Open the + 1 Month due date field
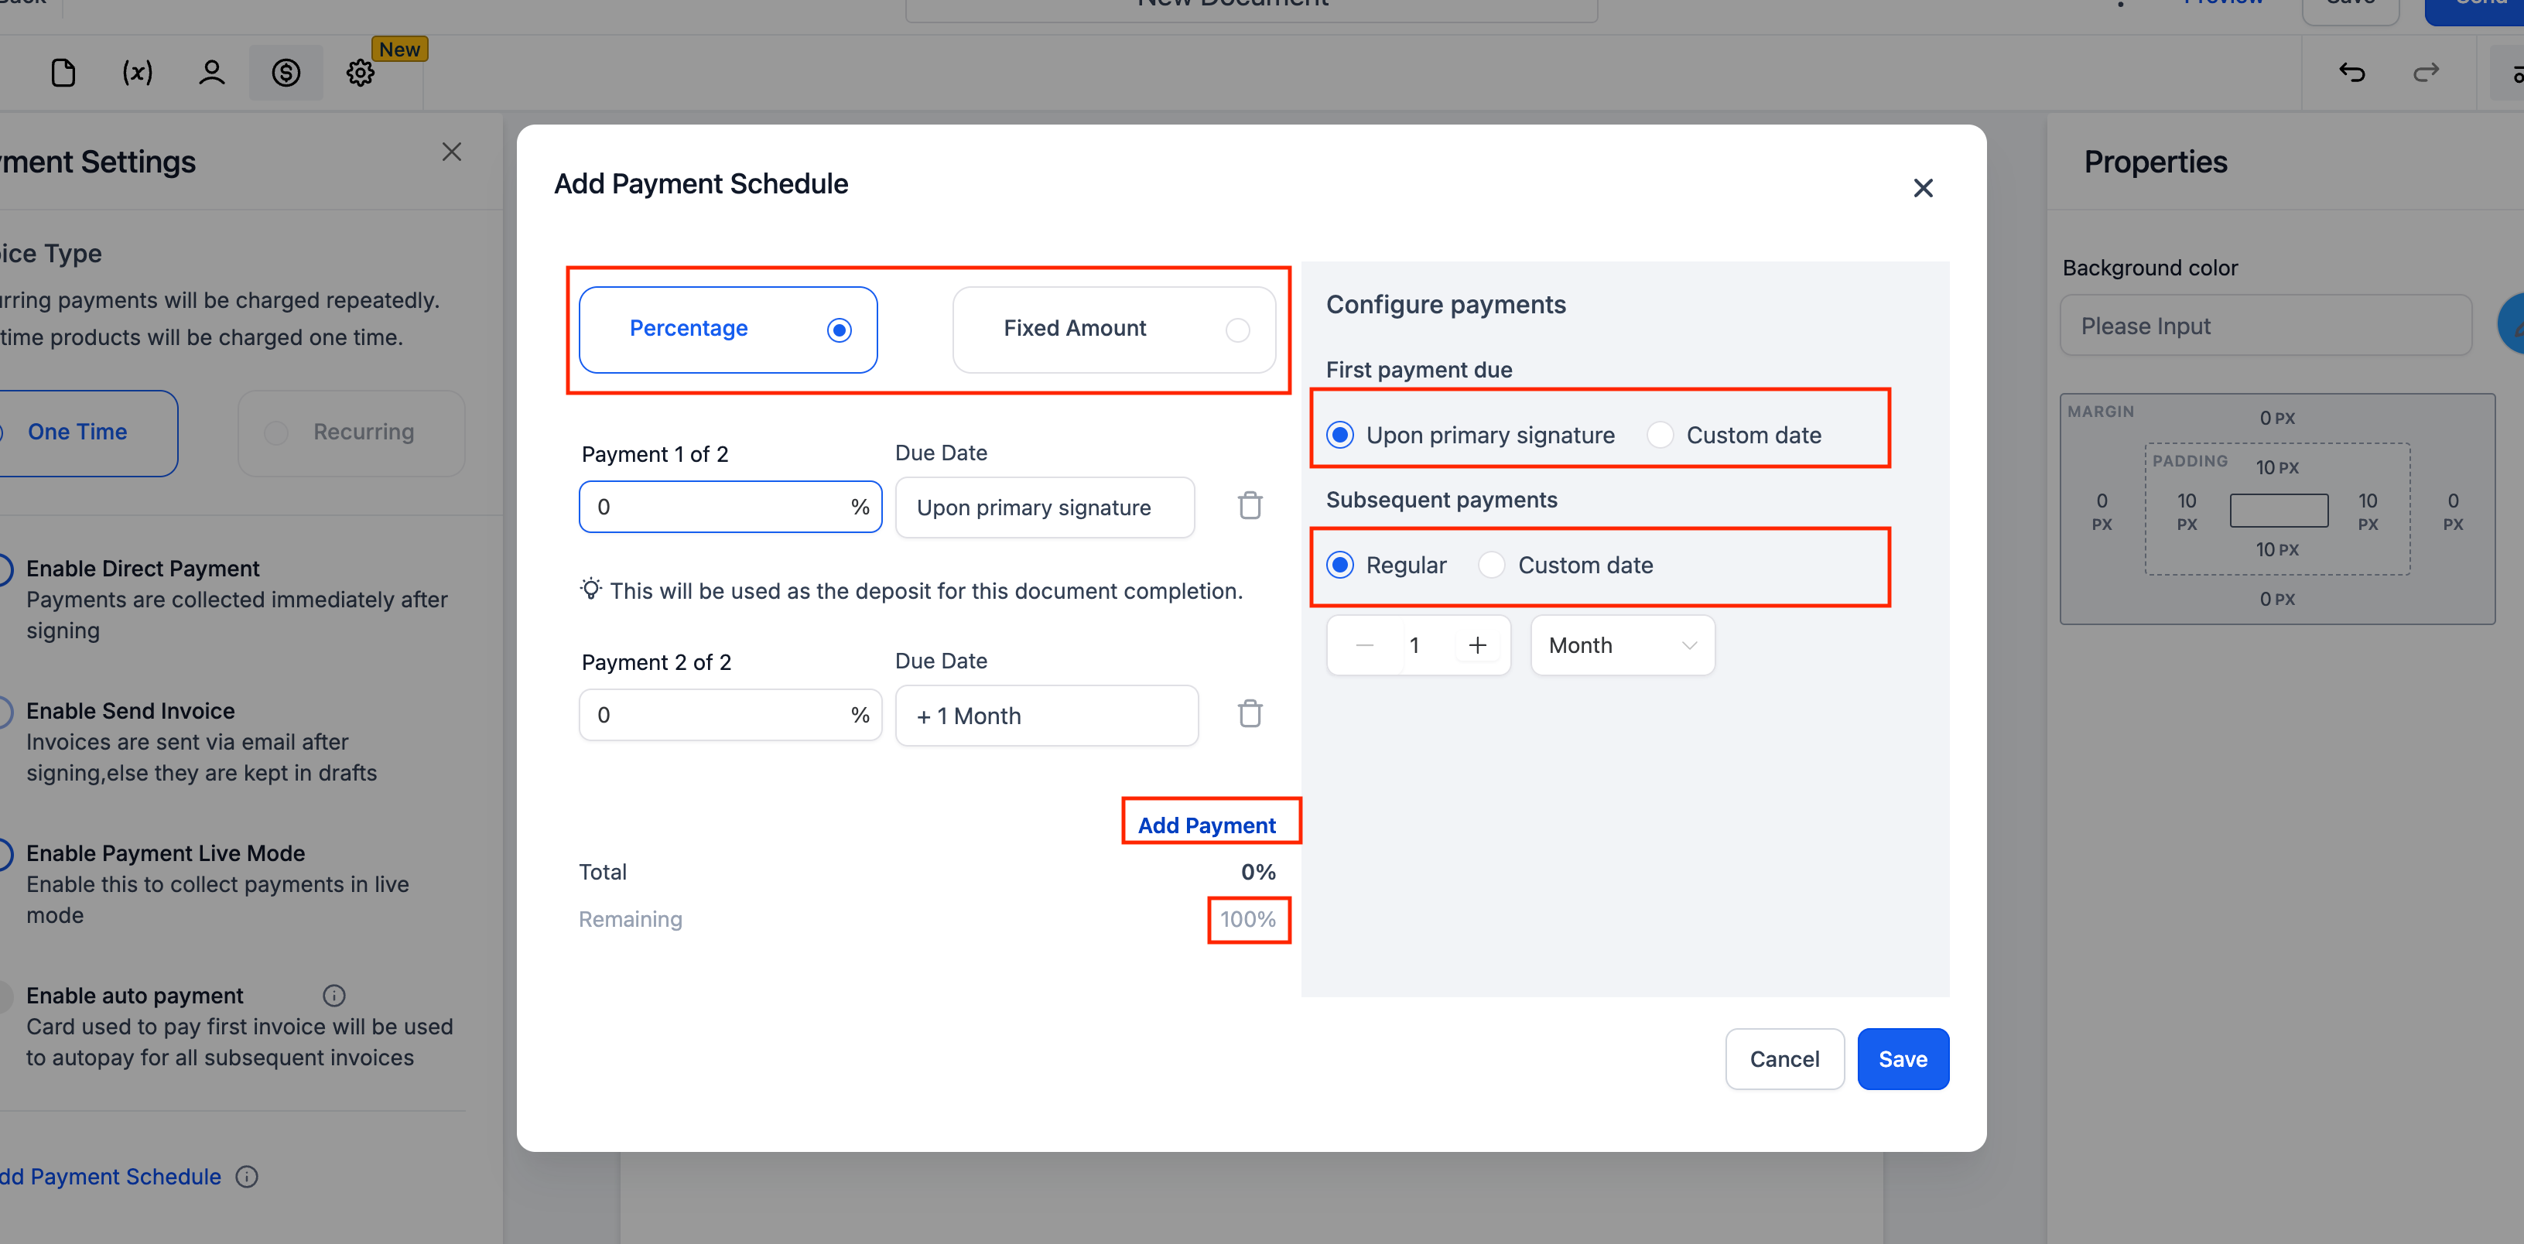Screen dimensions: 2524x1244 pos(1045,716)
